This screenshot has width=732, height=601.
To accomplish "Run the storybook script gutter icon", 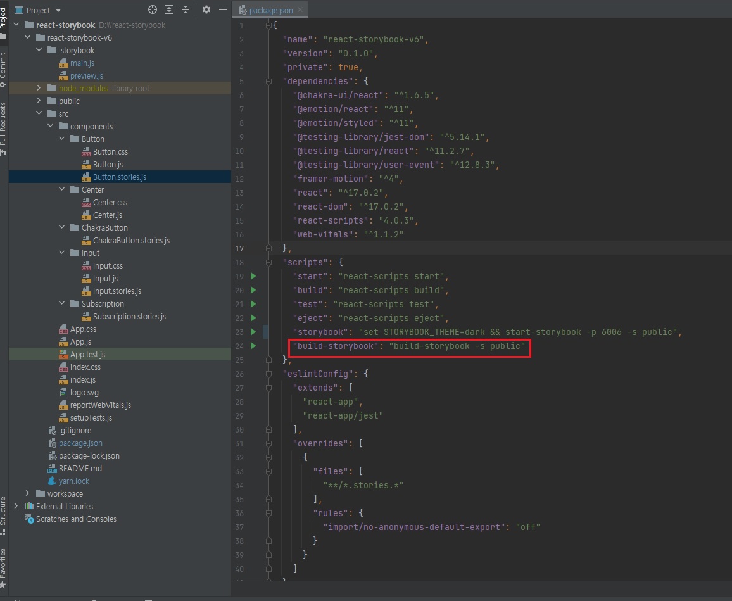I will click(x=253, y=332).
